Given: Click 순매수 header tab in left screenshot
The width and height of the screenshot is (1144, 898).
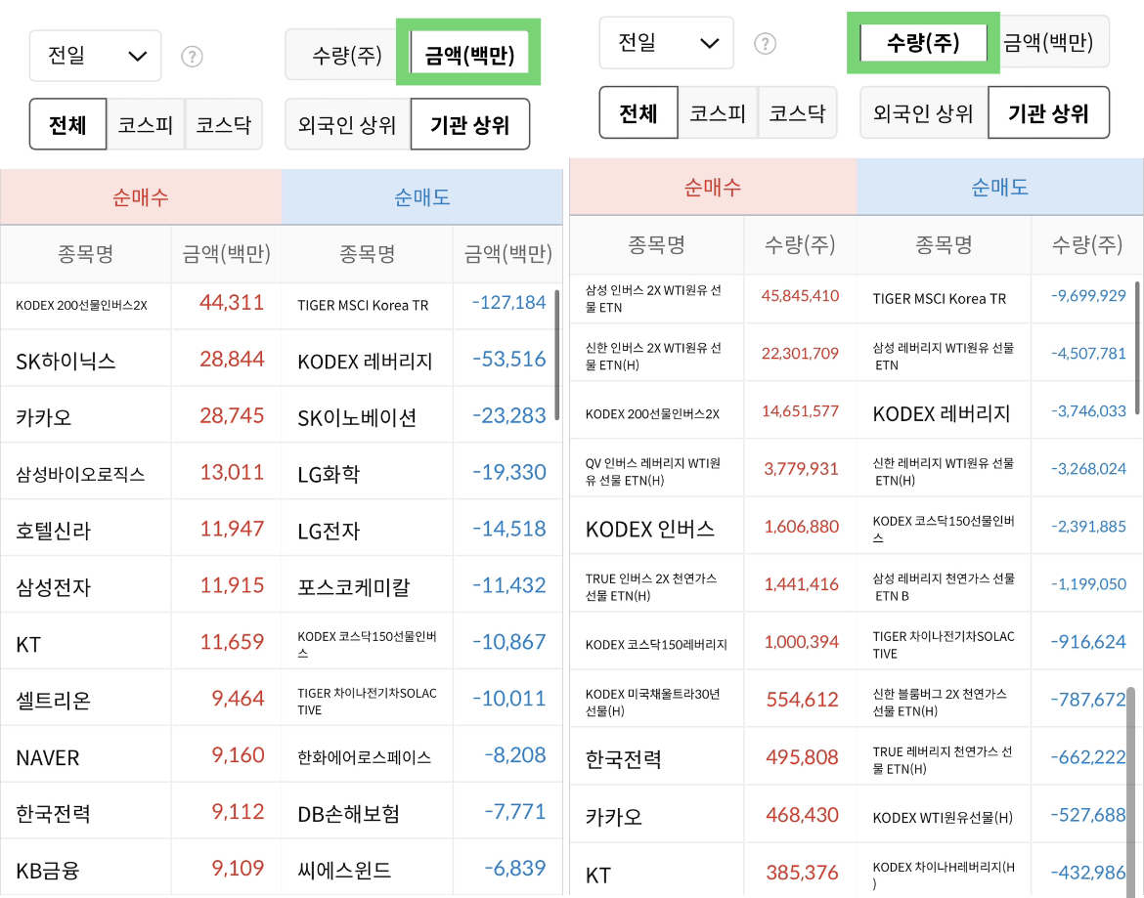Looking at the screenshot, I should point(141,196).
